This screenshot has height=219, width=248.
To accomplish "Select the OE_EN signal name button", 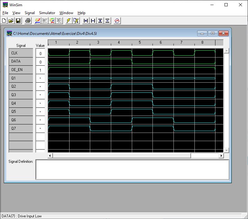I will 21,70.
